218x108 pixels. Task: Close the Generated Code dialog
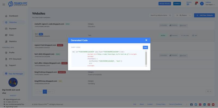coord(146,40)
